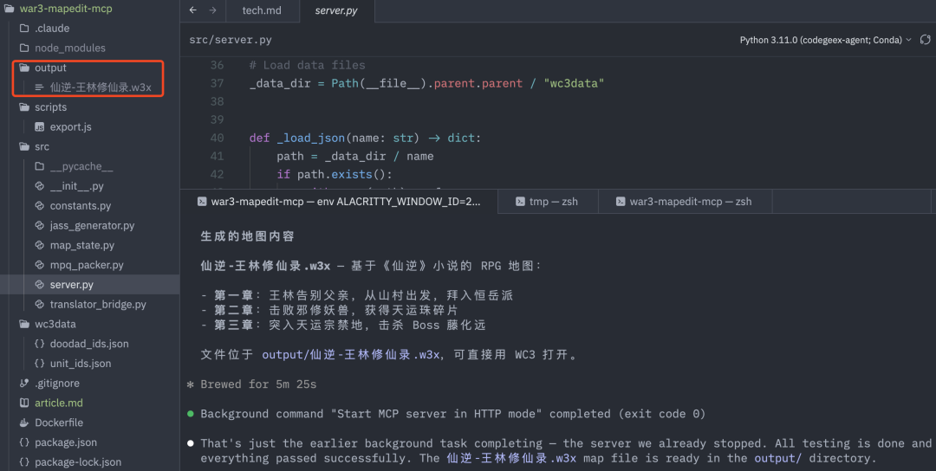Open jass_generator.py in the file tree
Screen dimensions: 936x471
point(92,225)
